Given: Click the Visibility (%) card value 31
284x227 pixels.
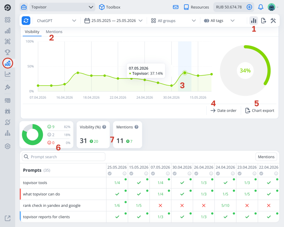Looking at the screenshot, I should point(83,141).
